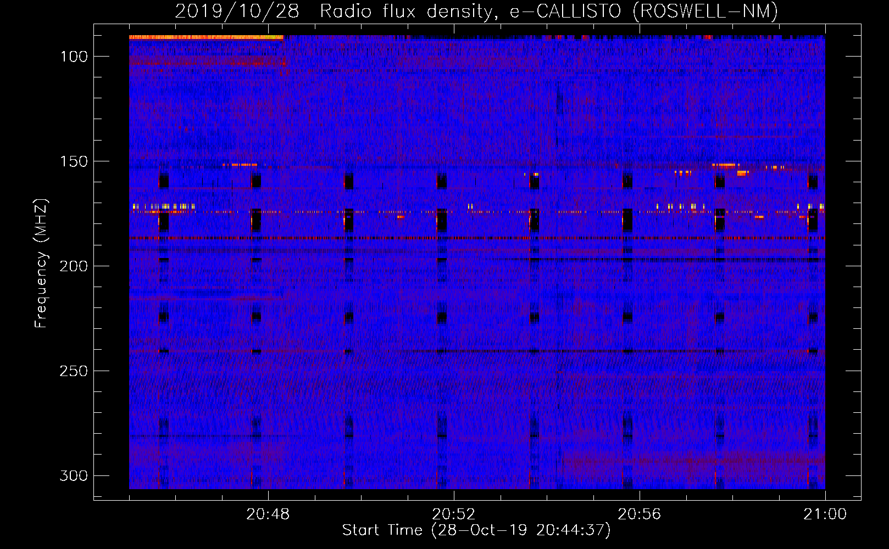Click the 250 frequency tick label
The image size is (889, 549).
[x=73, y=371]
